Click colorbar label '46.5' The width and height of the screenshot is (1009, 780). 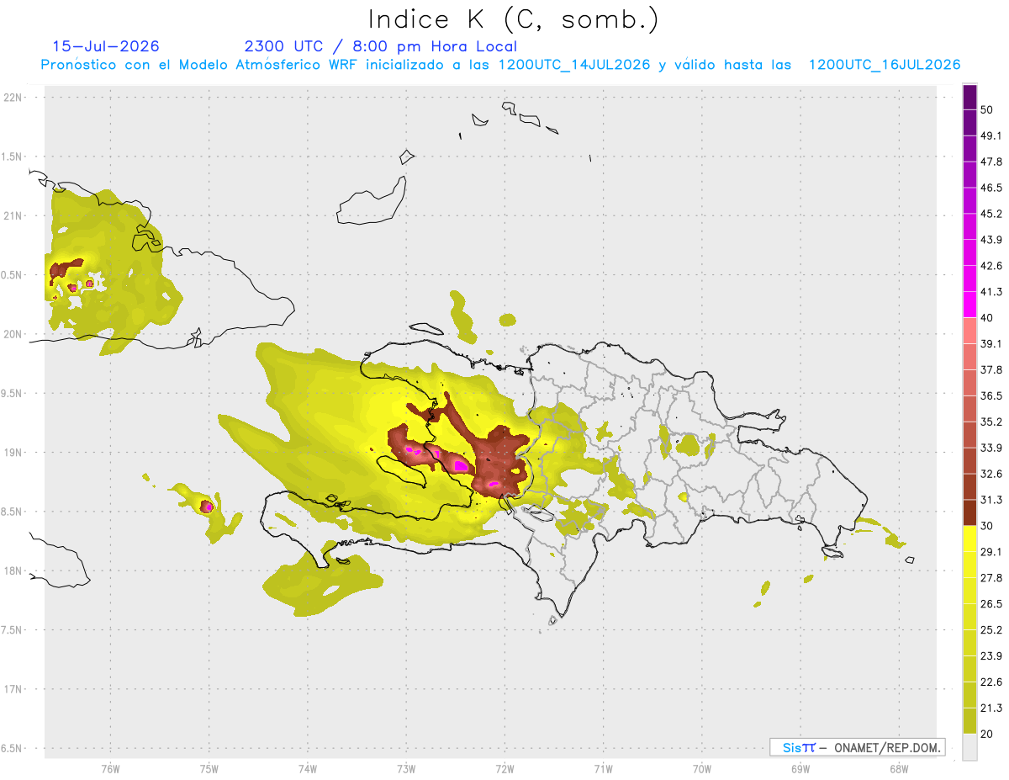tap(991, 188)
